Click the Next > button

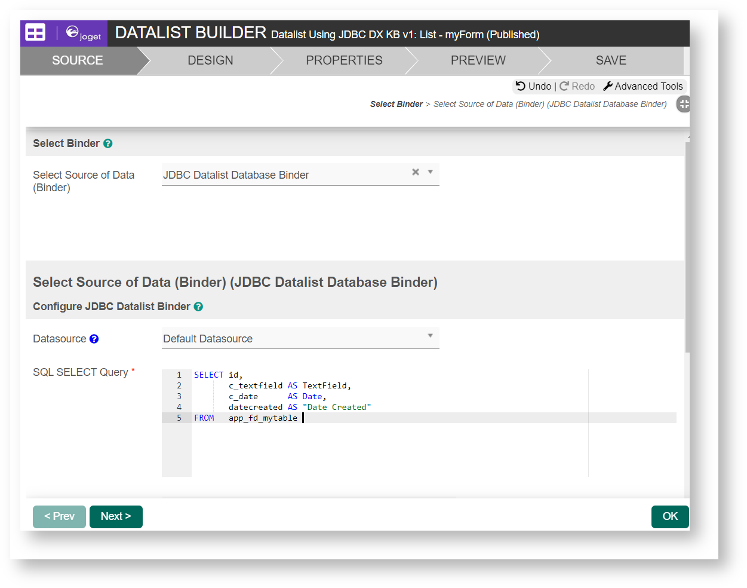(x=116, y=516)
